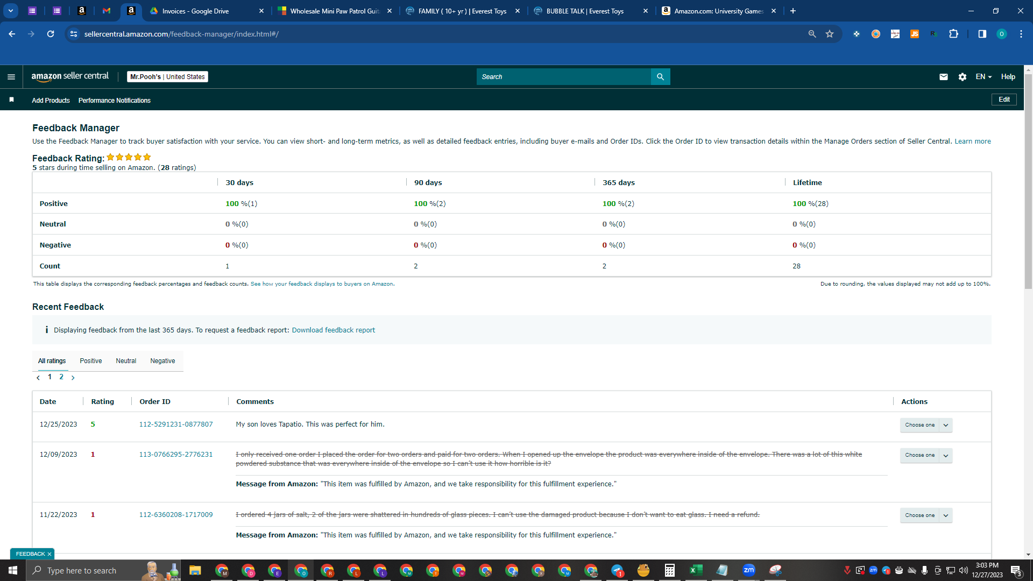1033x581 pixels.
Task: Switch to the BUBBLE TALK Everest Toys tab
Action: pyautogui.click(x=591, y=11)
